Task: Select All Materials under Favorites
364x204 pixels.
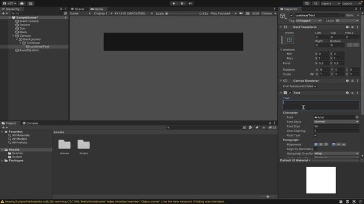Action: [20, 135]
